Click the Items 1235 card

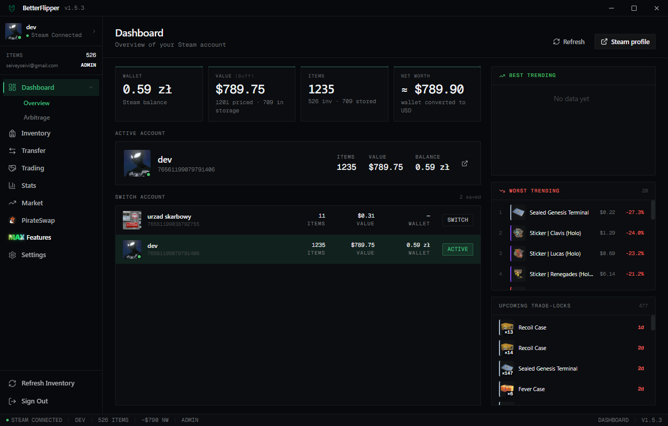pos(344,94)
